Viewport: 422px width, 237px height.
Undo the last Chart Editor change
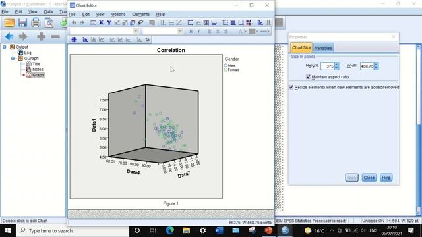pyautogui.click(x=74, y=23)
